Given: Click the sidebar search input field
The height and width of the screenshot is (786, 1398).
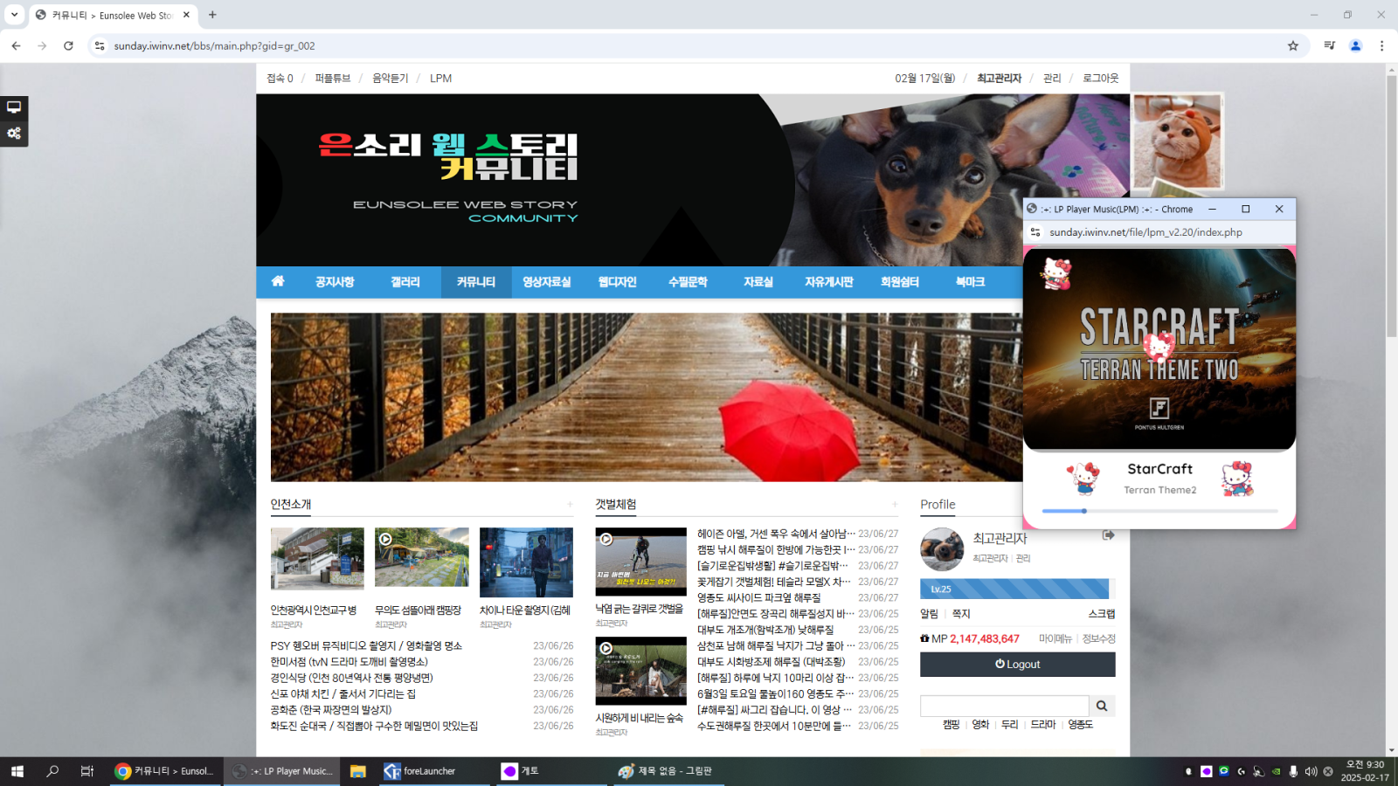Looking at the screenshot, I should [x=1004, y=706].
